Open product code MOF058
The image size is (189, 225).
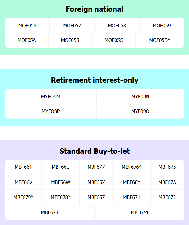click(x=117, y=26)
